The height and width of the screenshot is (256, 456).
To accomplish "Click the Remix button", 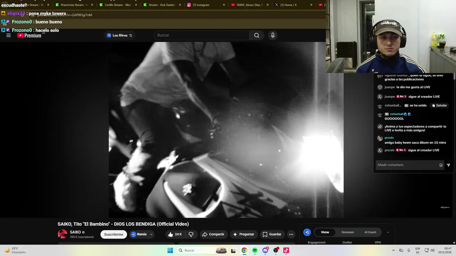I will tap(139, 234).
